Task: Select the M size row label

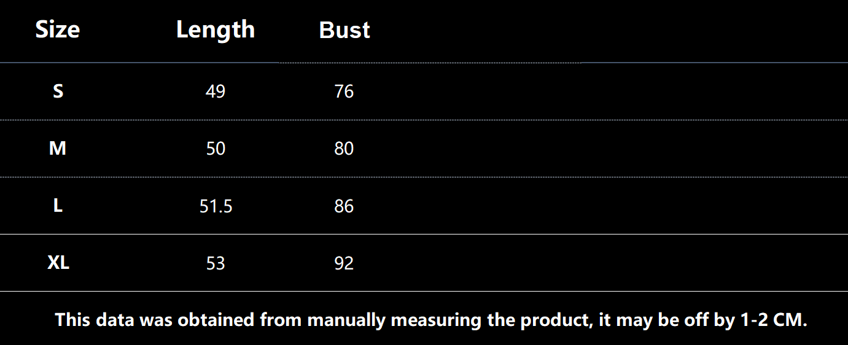Action: tap(58, 149)
